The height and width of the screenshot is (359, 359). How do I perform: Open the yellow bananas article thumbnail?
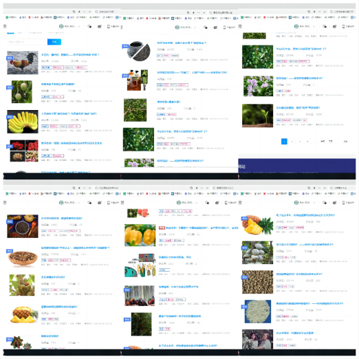tap(23, 122)
